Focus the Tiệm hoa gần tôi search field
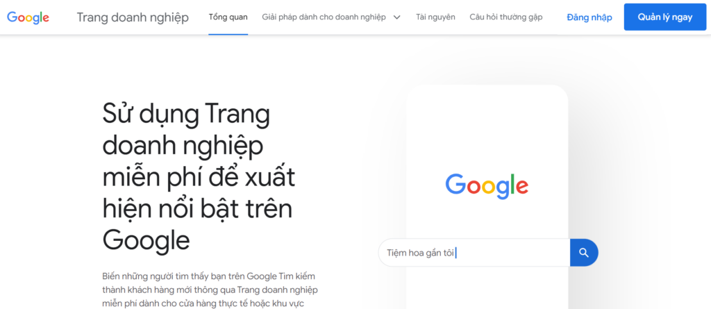 474,253
